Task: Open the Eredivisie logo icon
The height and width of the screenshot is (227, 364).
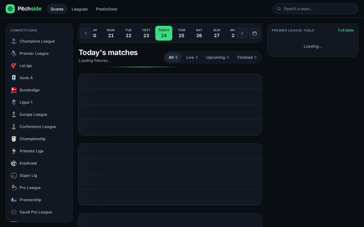Action: (14, 163)
